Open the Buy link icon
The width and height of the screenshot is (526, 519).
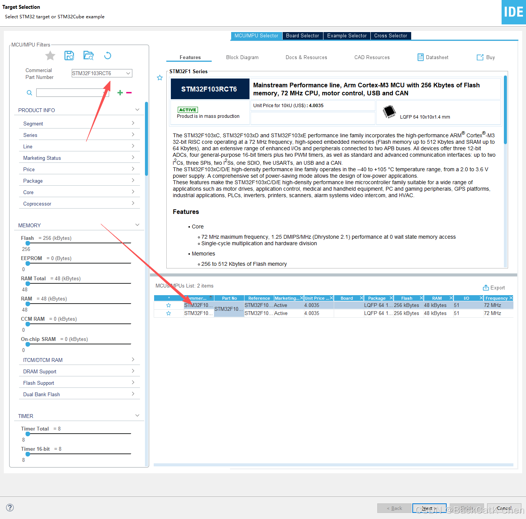480,57
